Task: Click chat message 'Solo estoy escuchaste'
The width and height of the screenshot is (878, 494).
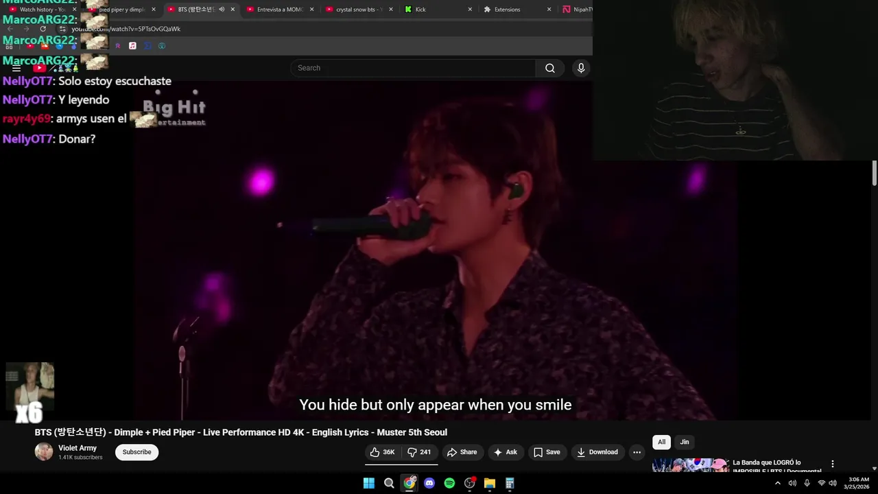Action: click(115, 81)
